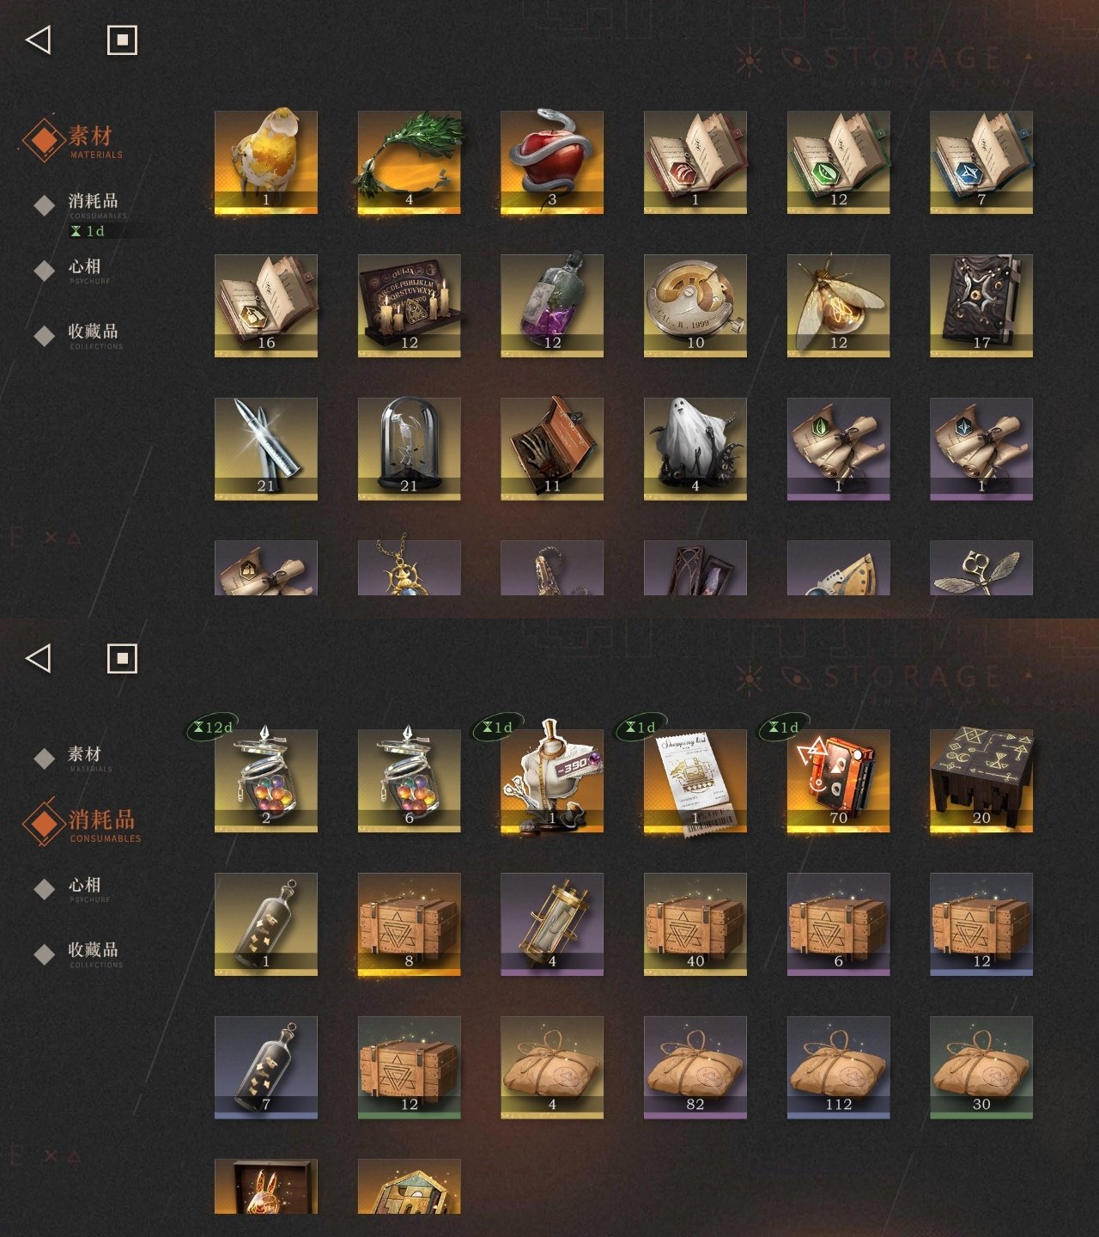
Task: Click the home square button in lower panel
Action: click(x=122, y=659)
